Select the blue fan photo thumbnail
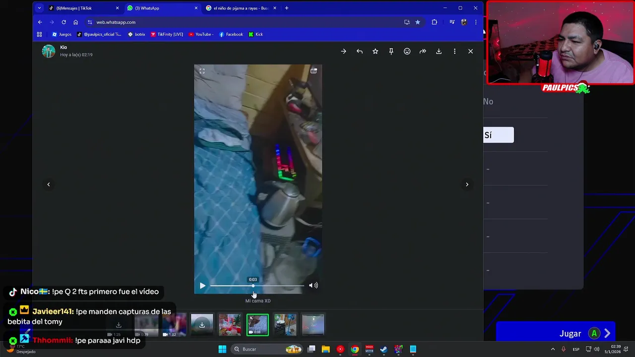 click(x=285, y=325)
